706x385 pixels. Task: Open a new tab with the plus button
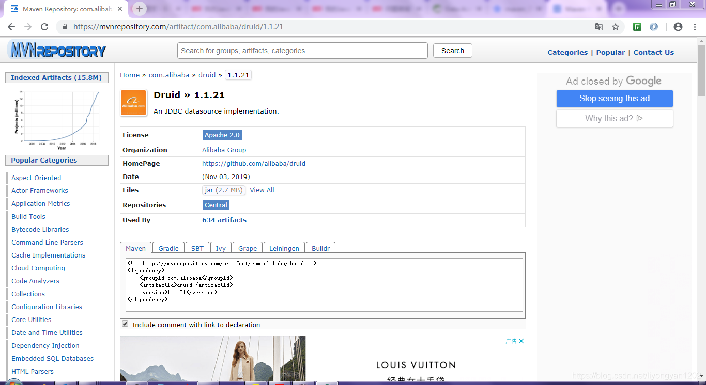pyautogui.click(x=140, y=9)
